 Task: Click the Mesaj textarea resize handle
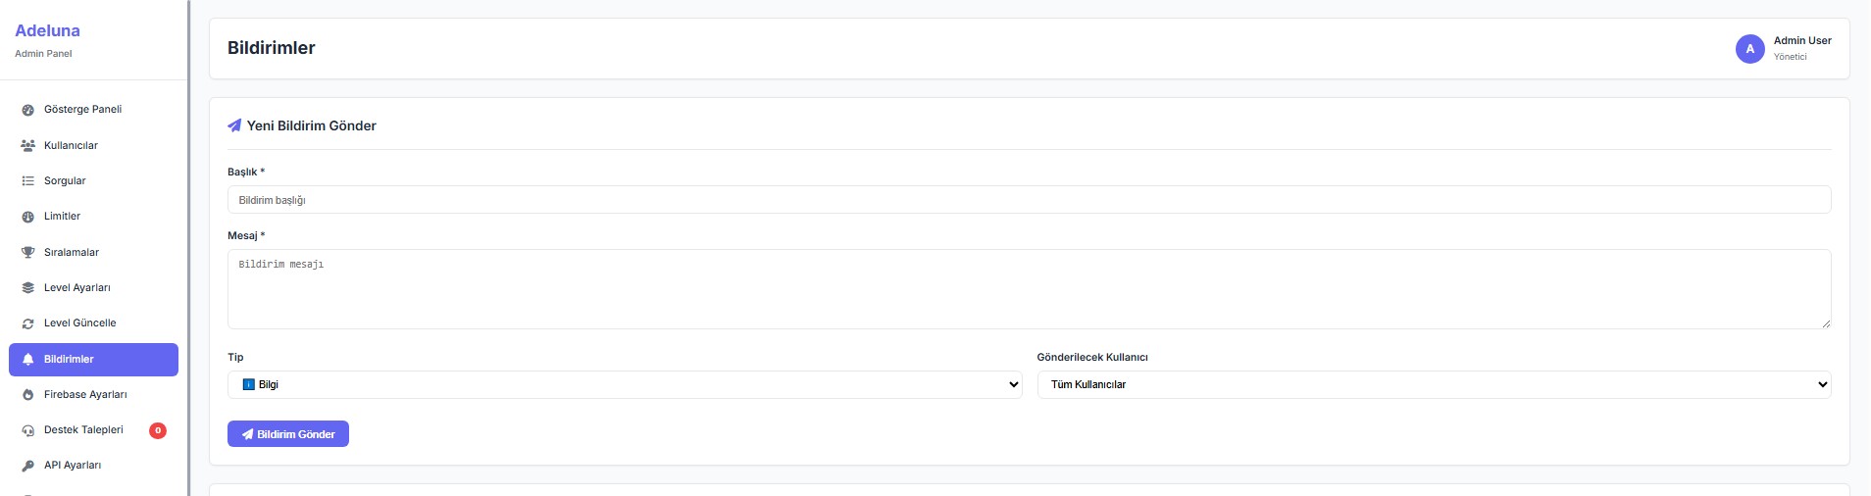click(x=1825, y=322)
